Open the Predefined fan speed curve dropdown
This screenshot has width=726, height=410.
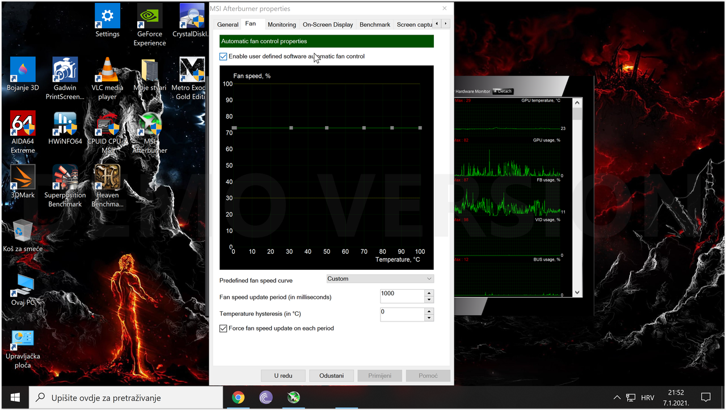[x=380, y=279]
